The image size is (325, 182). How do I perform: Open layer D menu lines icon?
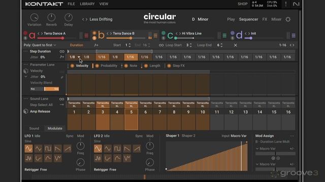(x=294, y=36)
